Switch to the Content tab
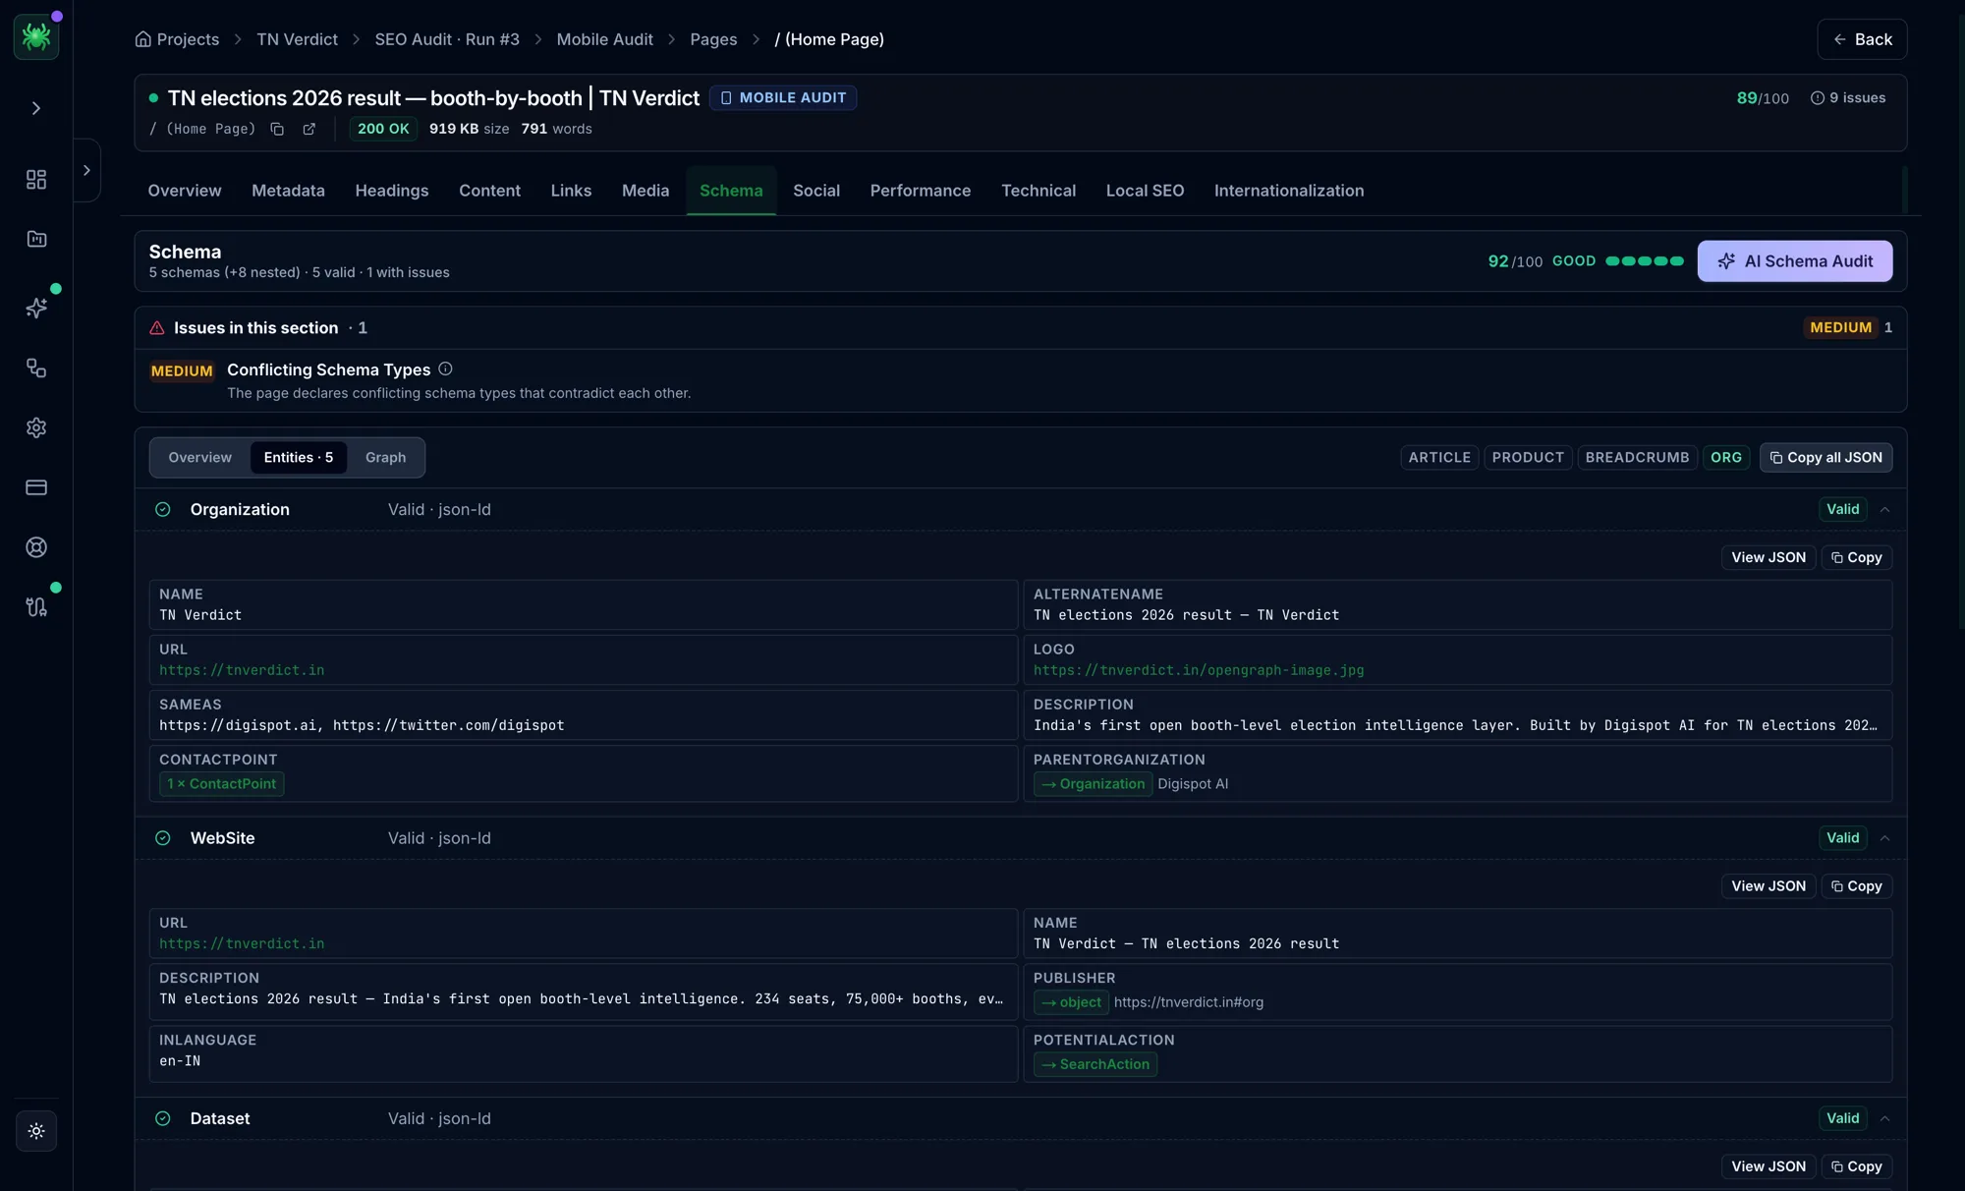The height and width of the screenshot is (1191, 1965). click(x=489, y=191)
